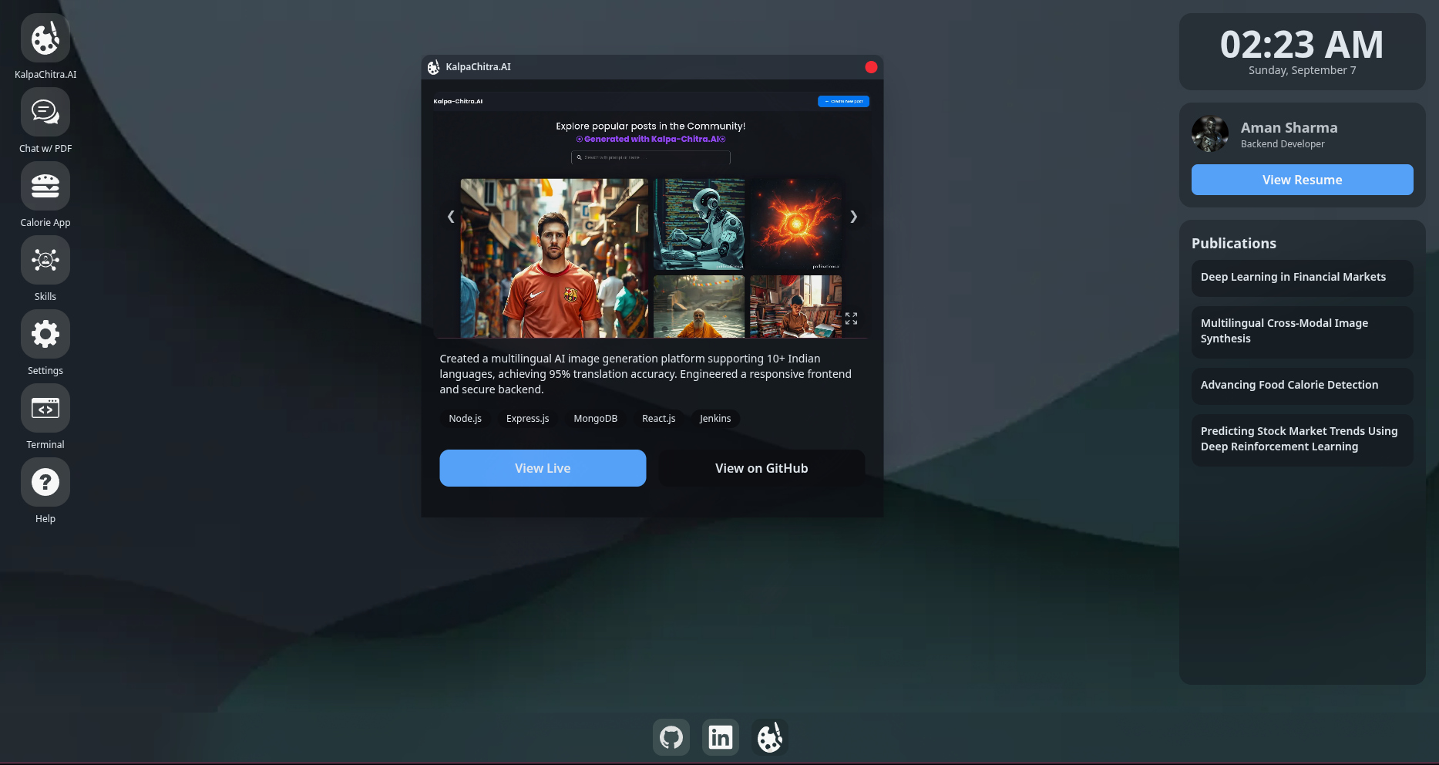Screen dimensions: 1439x765
Task: Launch the Terminal
Action: (45, 407)
